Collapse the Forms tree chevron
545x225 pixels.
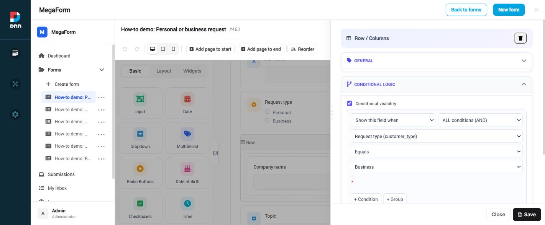point(102,70)
